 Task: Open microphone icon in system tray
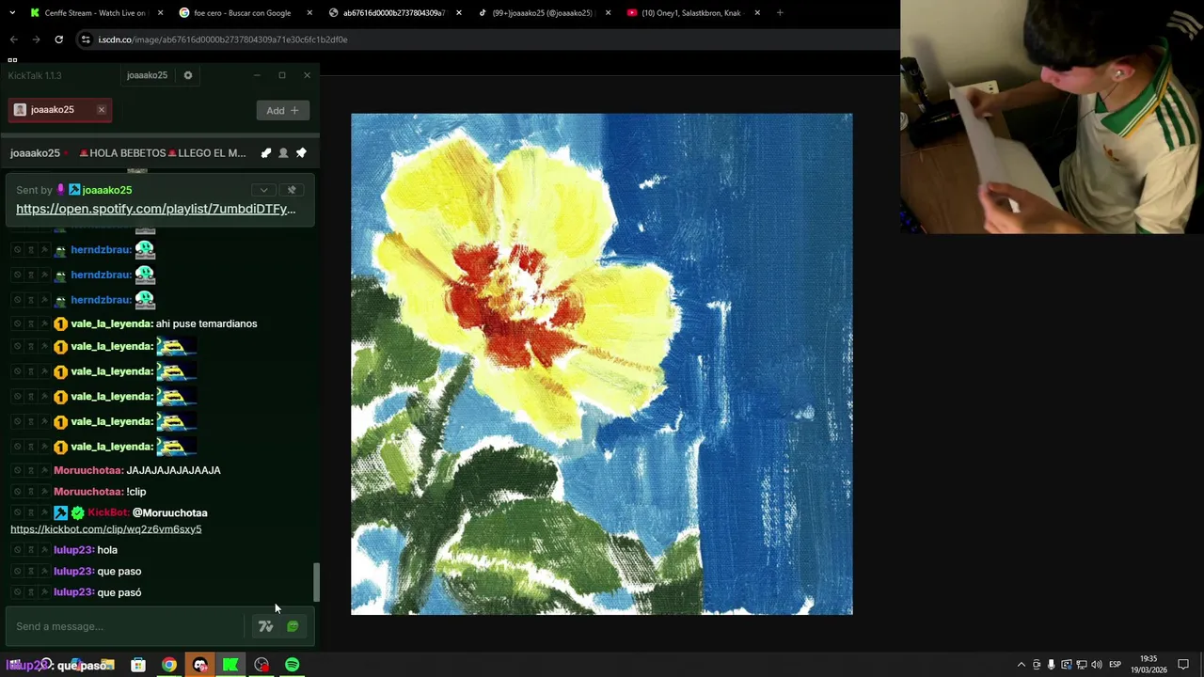[x=1052, y=665]
